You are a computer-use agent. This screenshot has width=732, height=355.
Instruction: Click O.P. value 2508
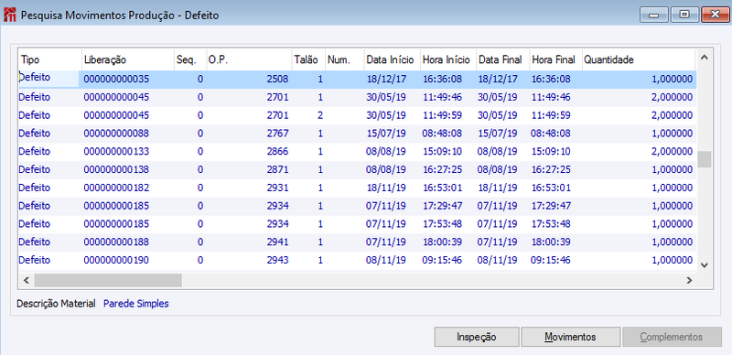(x=278, y=80)
